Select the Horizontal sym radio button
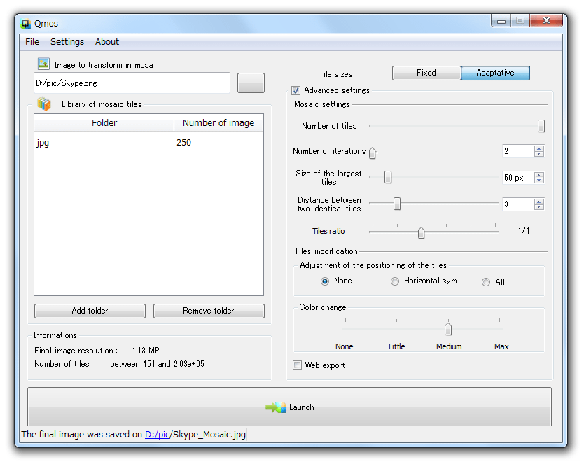The width and height of the screenshot is (584, 464). coord(395,281)
